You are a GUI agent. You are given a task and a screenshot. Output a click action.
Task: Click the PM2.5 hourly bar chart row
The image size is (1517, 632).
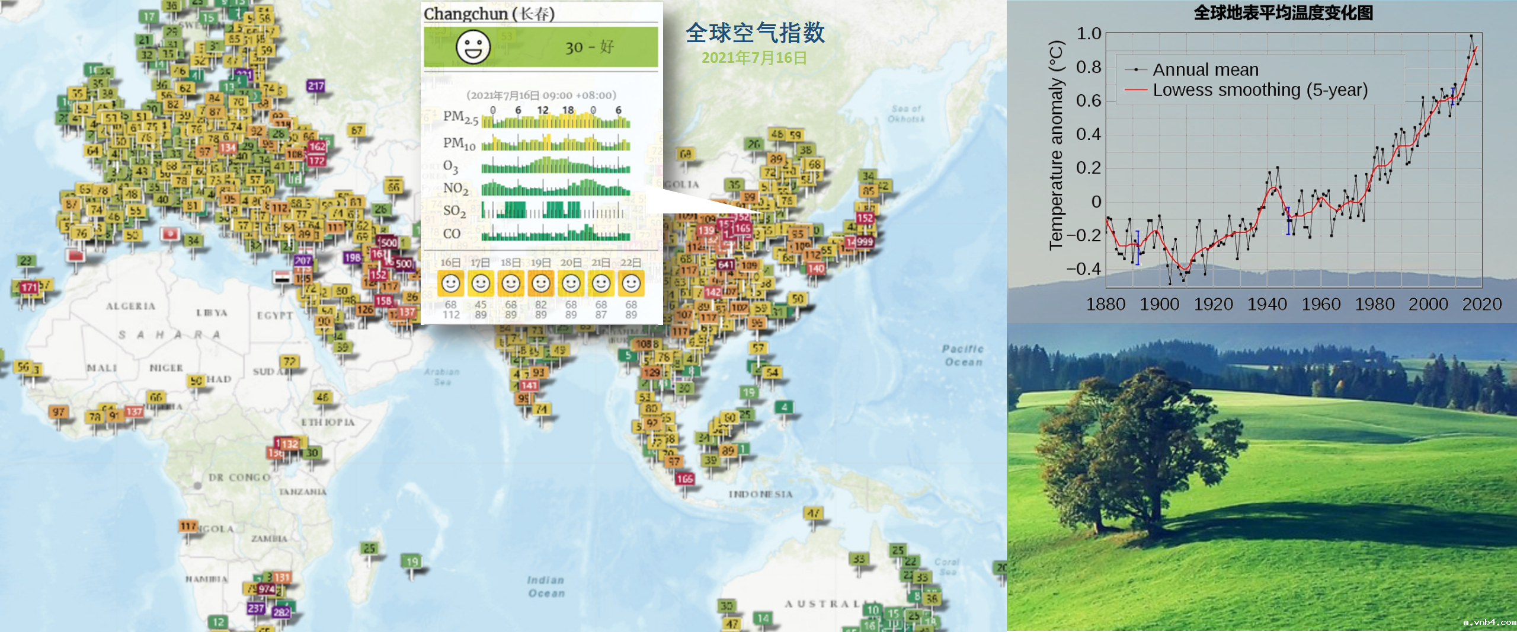tap(555, 120)
